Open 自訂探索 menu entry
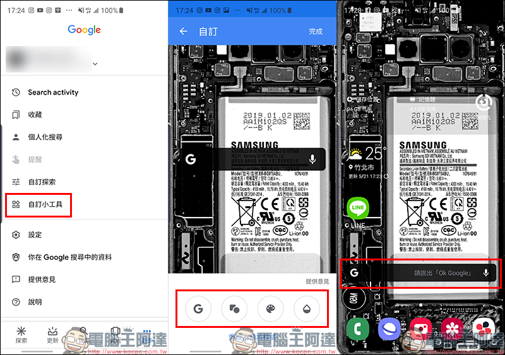The width and height of the screenshot is (505, 355). 42,182
